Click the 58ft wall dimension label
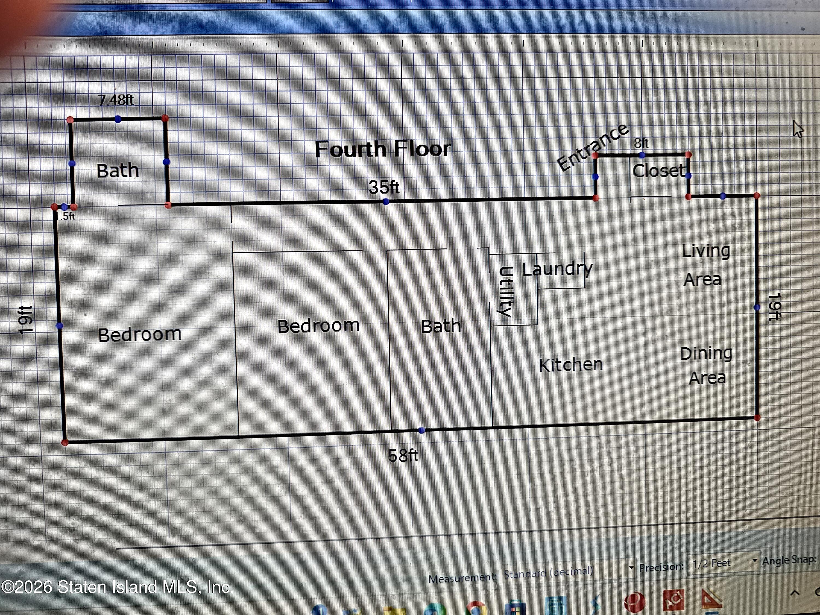This screenshot has height=615, width=820. [x=403, y=456]
